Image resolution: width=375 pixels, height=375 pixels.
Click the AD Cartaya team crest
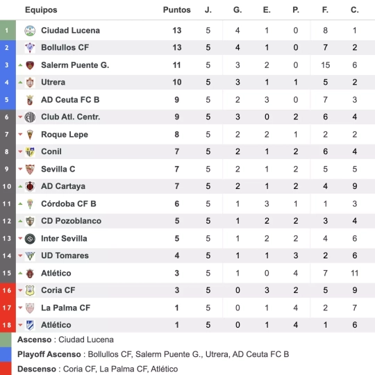pos(30,187)
